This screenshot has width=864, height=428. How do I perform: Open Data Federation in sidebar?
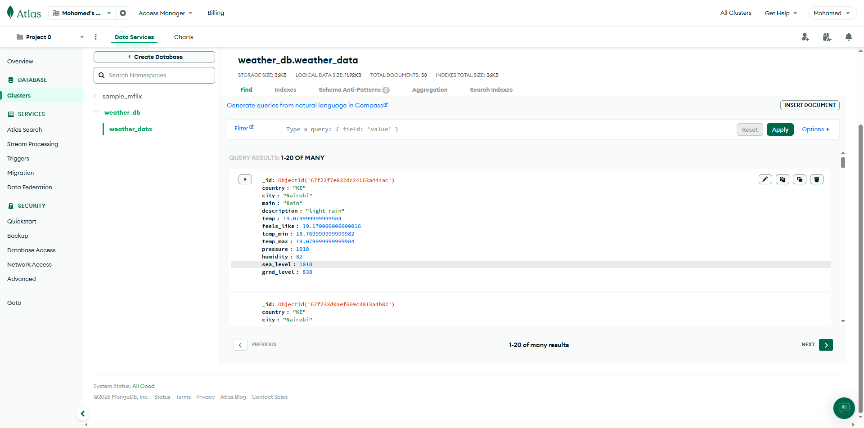point(30,187)
